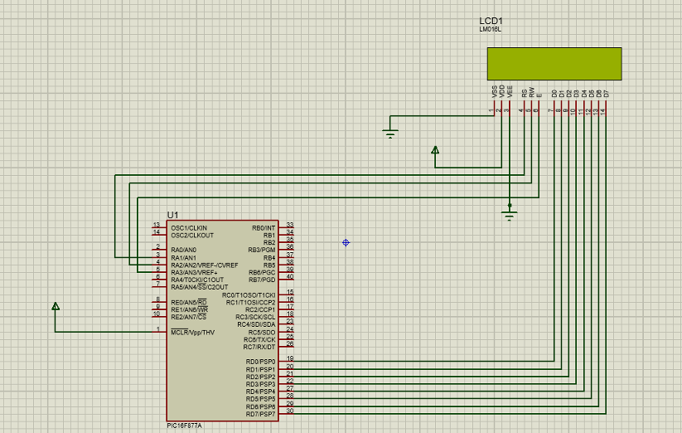Click the OSC2/CLKOUT pin label
The width and height of the screenshot is (682, 433).
tap(192, 236)
